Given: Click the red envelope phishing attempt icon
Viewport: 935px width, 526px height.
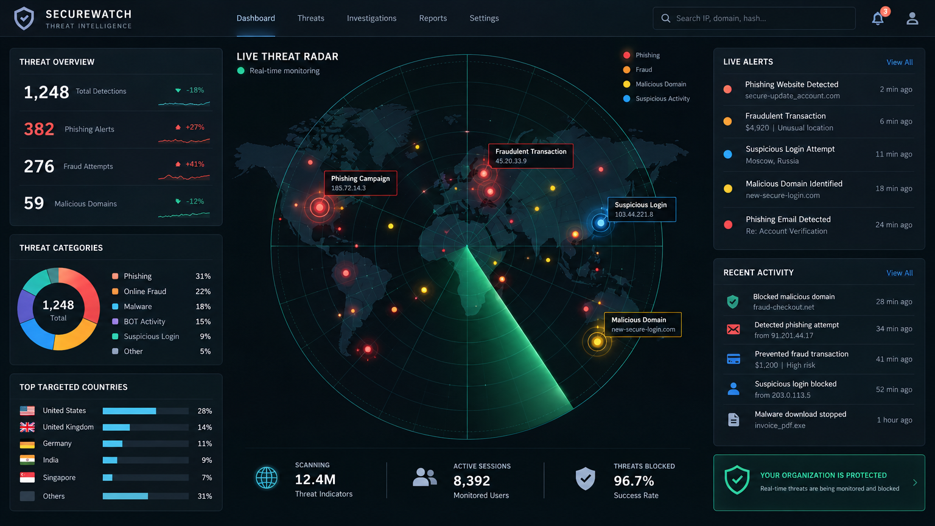Looking at the screenshot, I should click(734, 329).
